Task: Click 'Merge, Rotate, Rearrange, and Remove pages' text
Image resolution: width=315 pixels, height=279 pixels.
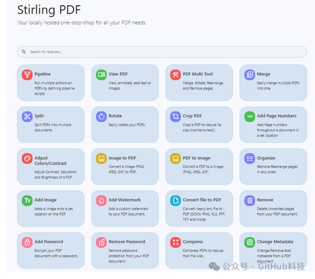Action: [203, 86]
